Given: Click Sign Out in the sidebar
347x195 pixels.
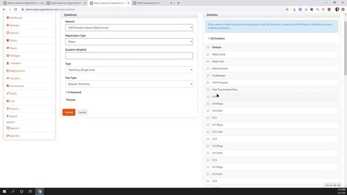Looking at the screenshot, I should [13, 136].
